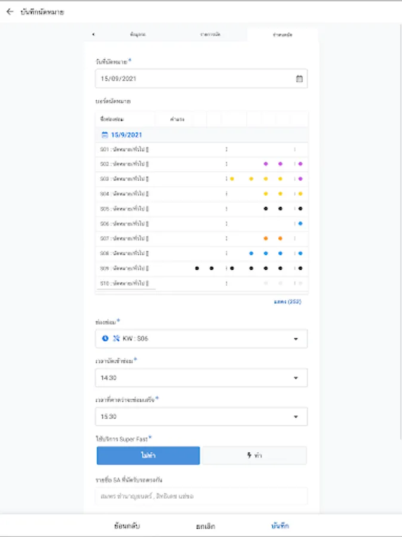Click the "แสดง (253)" link

click(x=287, y=302)
